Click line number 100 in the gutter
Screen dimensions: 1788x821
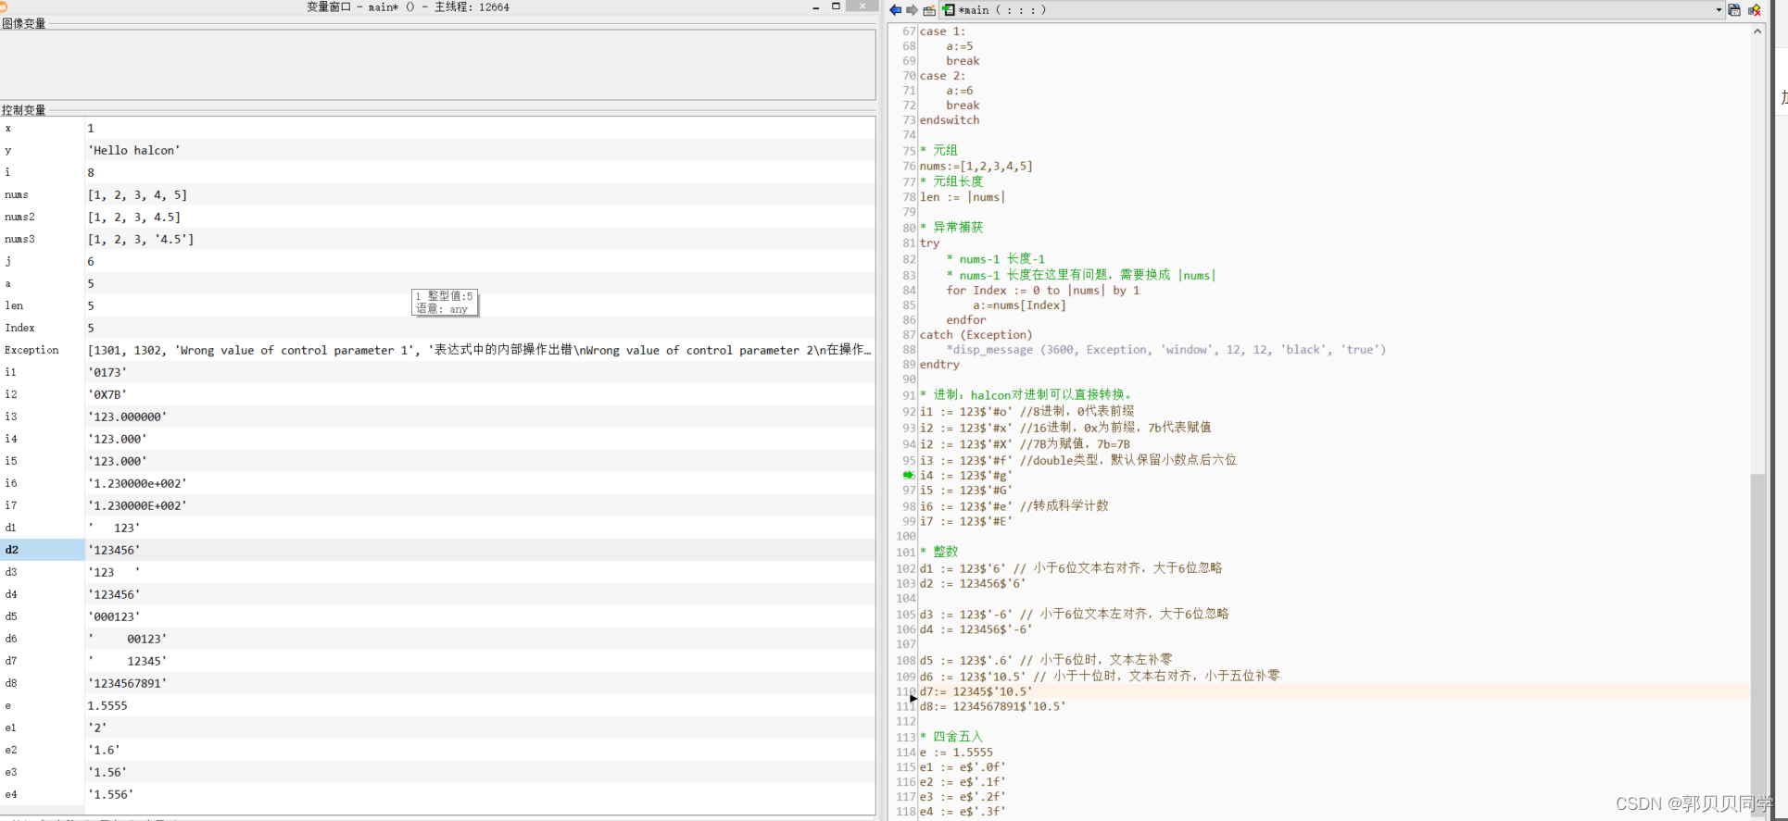tap(906, 537)
